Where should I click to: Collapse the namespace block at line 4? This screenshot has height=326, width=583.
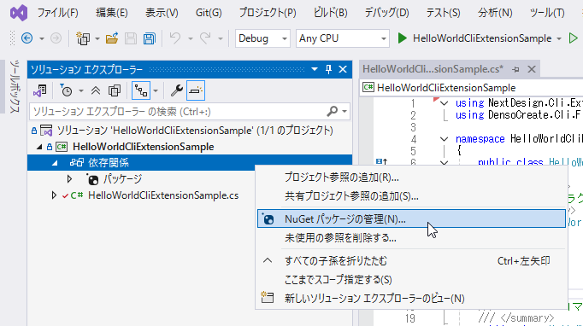pyautogui.click(x=444, y=139)
